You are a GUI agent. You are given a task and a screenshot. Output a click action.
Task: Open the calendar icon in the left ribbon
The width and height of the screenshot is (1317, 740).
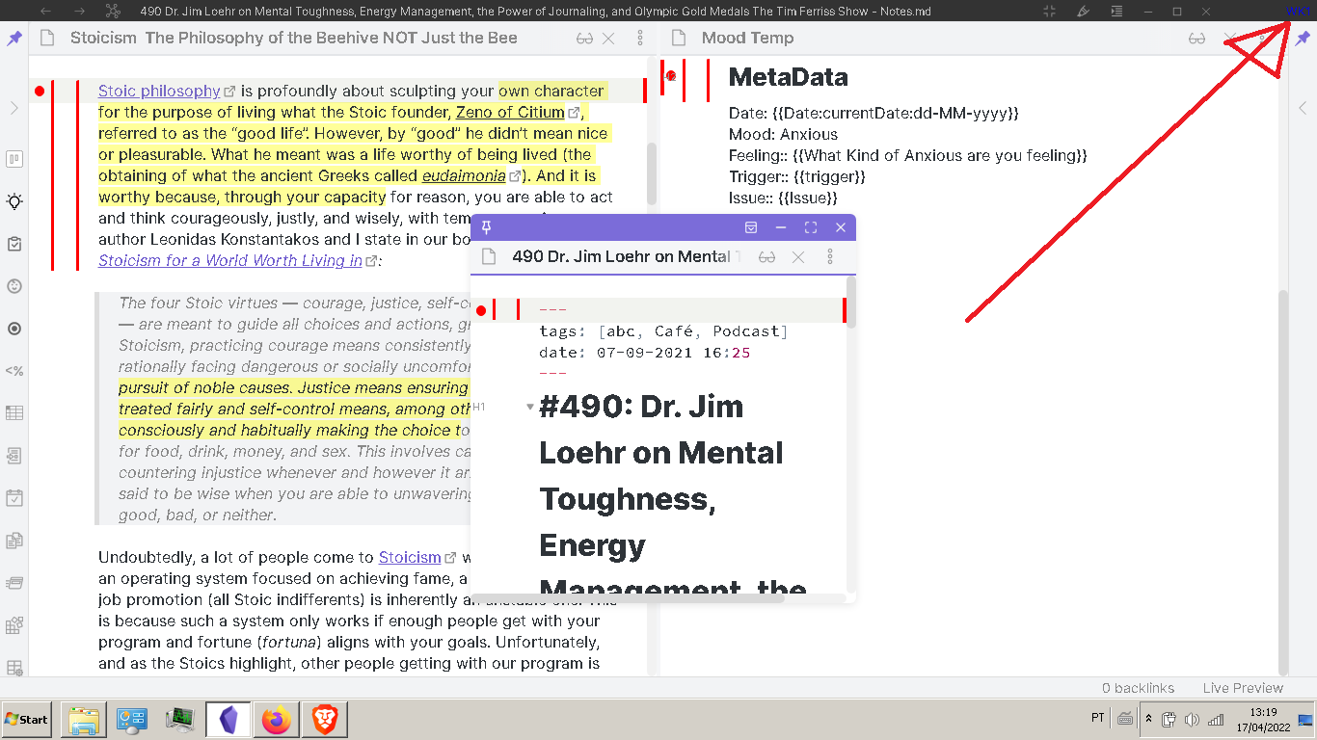[x=13, y=497]
